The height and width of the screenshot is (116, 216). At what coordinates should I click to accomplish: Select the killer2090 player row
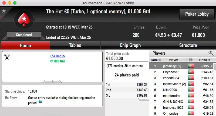[172, 90]
